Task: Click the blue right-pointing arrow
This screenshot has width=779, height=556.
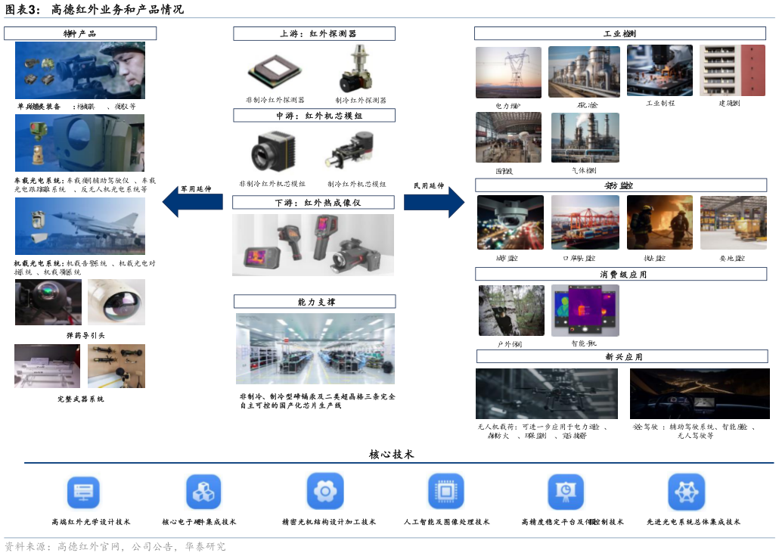Action: tap(434, 202)
